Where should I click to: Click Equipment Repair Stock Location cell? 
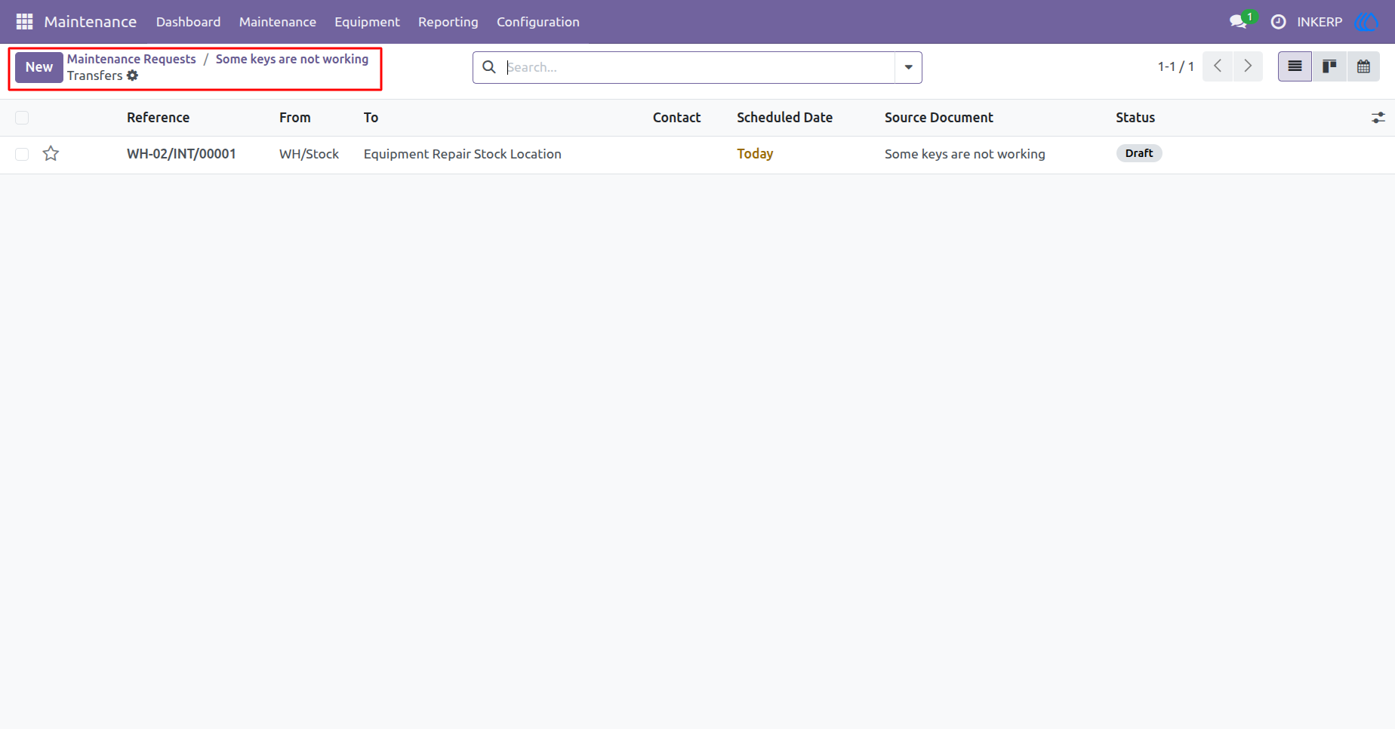coord(463,154)
